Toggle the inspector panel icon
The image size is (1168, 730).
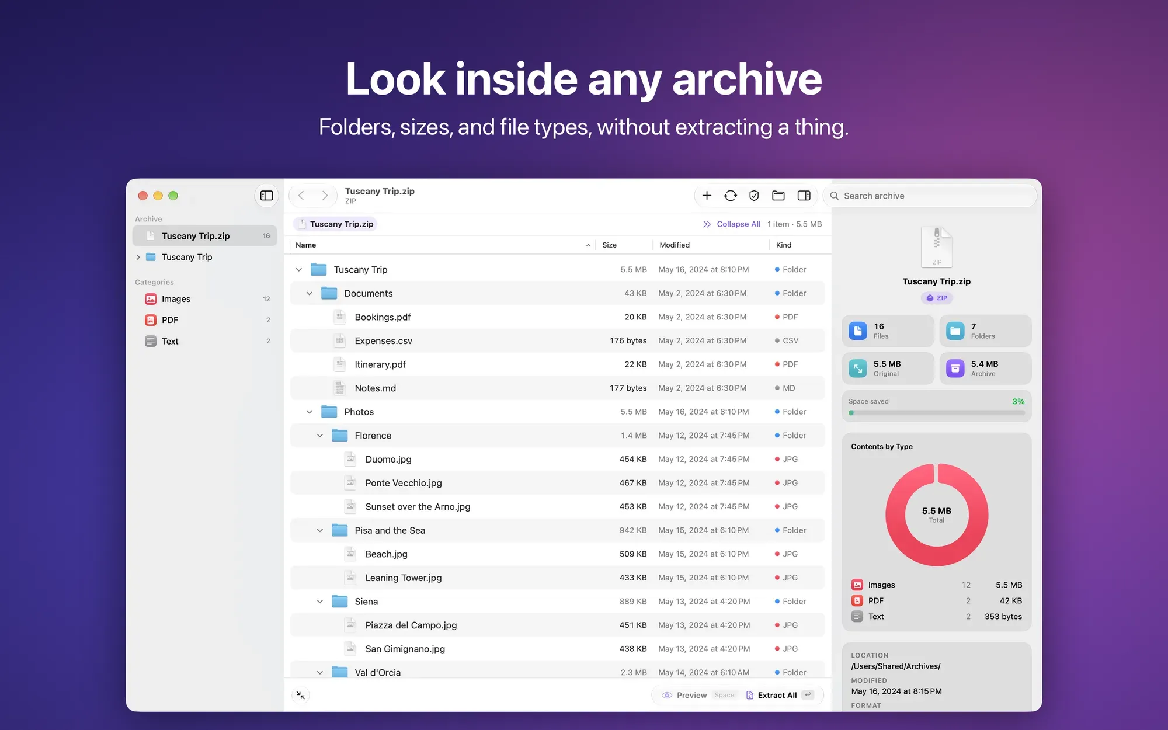click(x=804, y=196)
